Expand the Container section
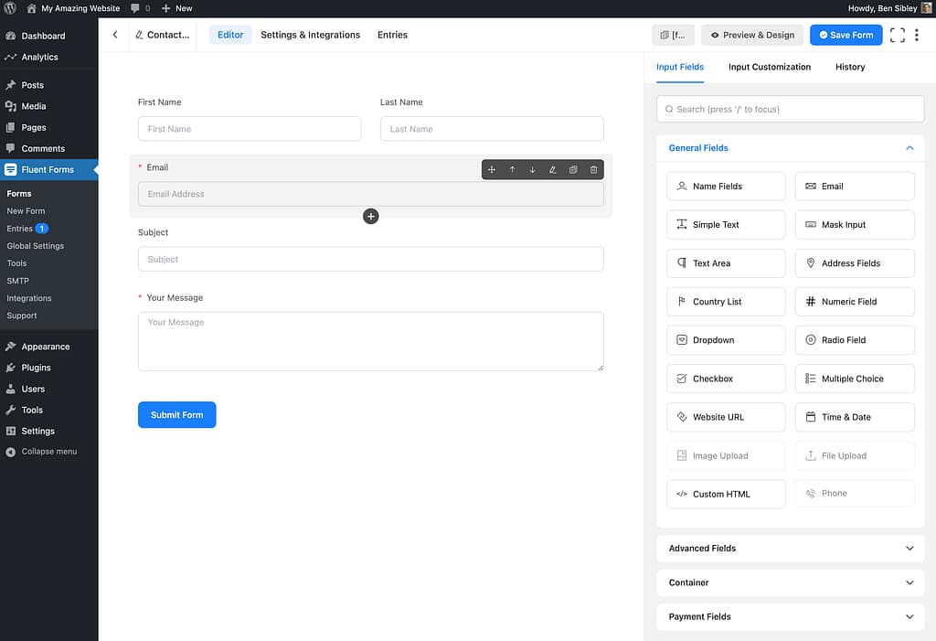 click(x=790, y=582)
